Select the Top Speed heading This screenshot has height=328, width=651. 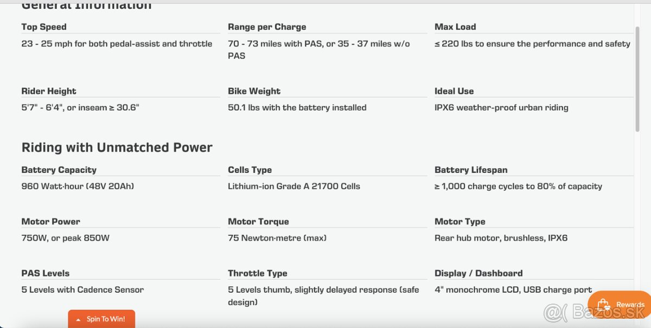pos(44,27)
